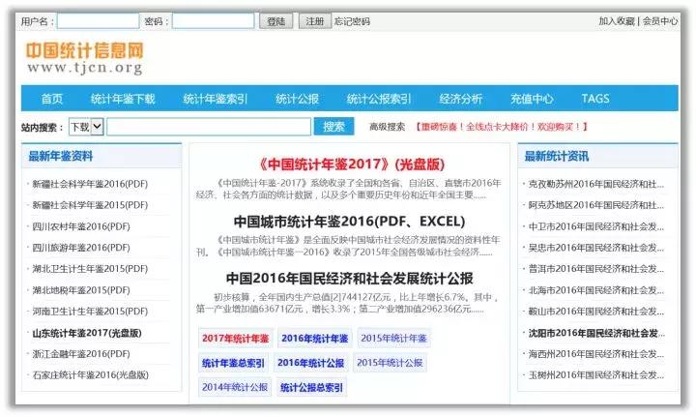696x417 pixels.
Task: Open the 统计年鉴索引 nav item
Action: coord(216,99)
